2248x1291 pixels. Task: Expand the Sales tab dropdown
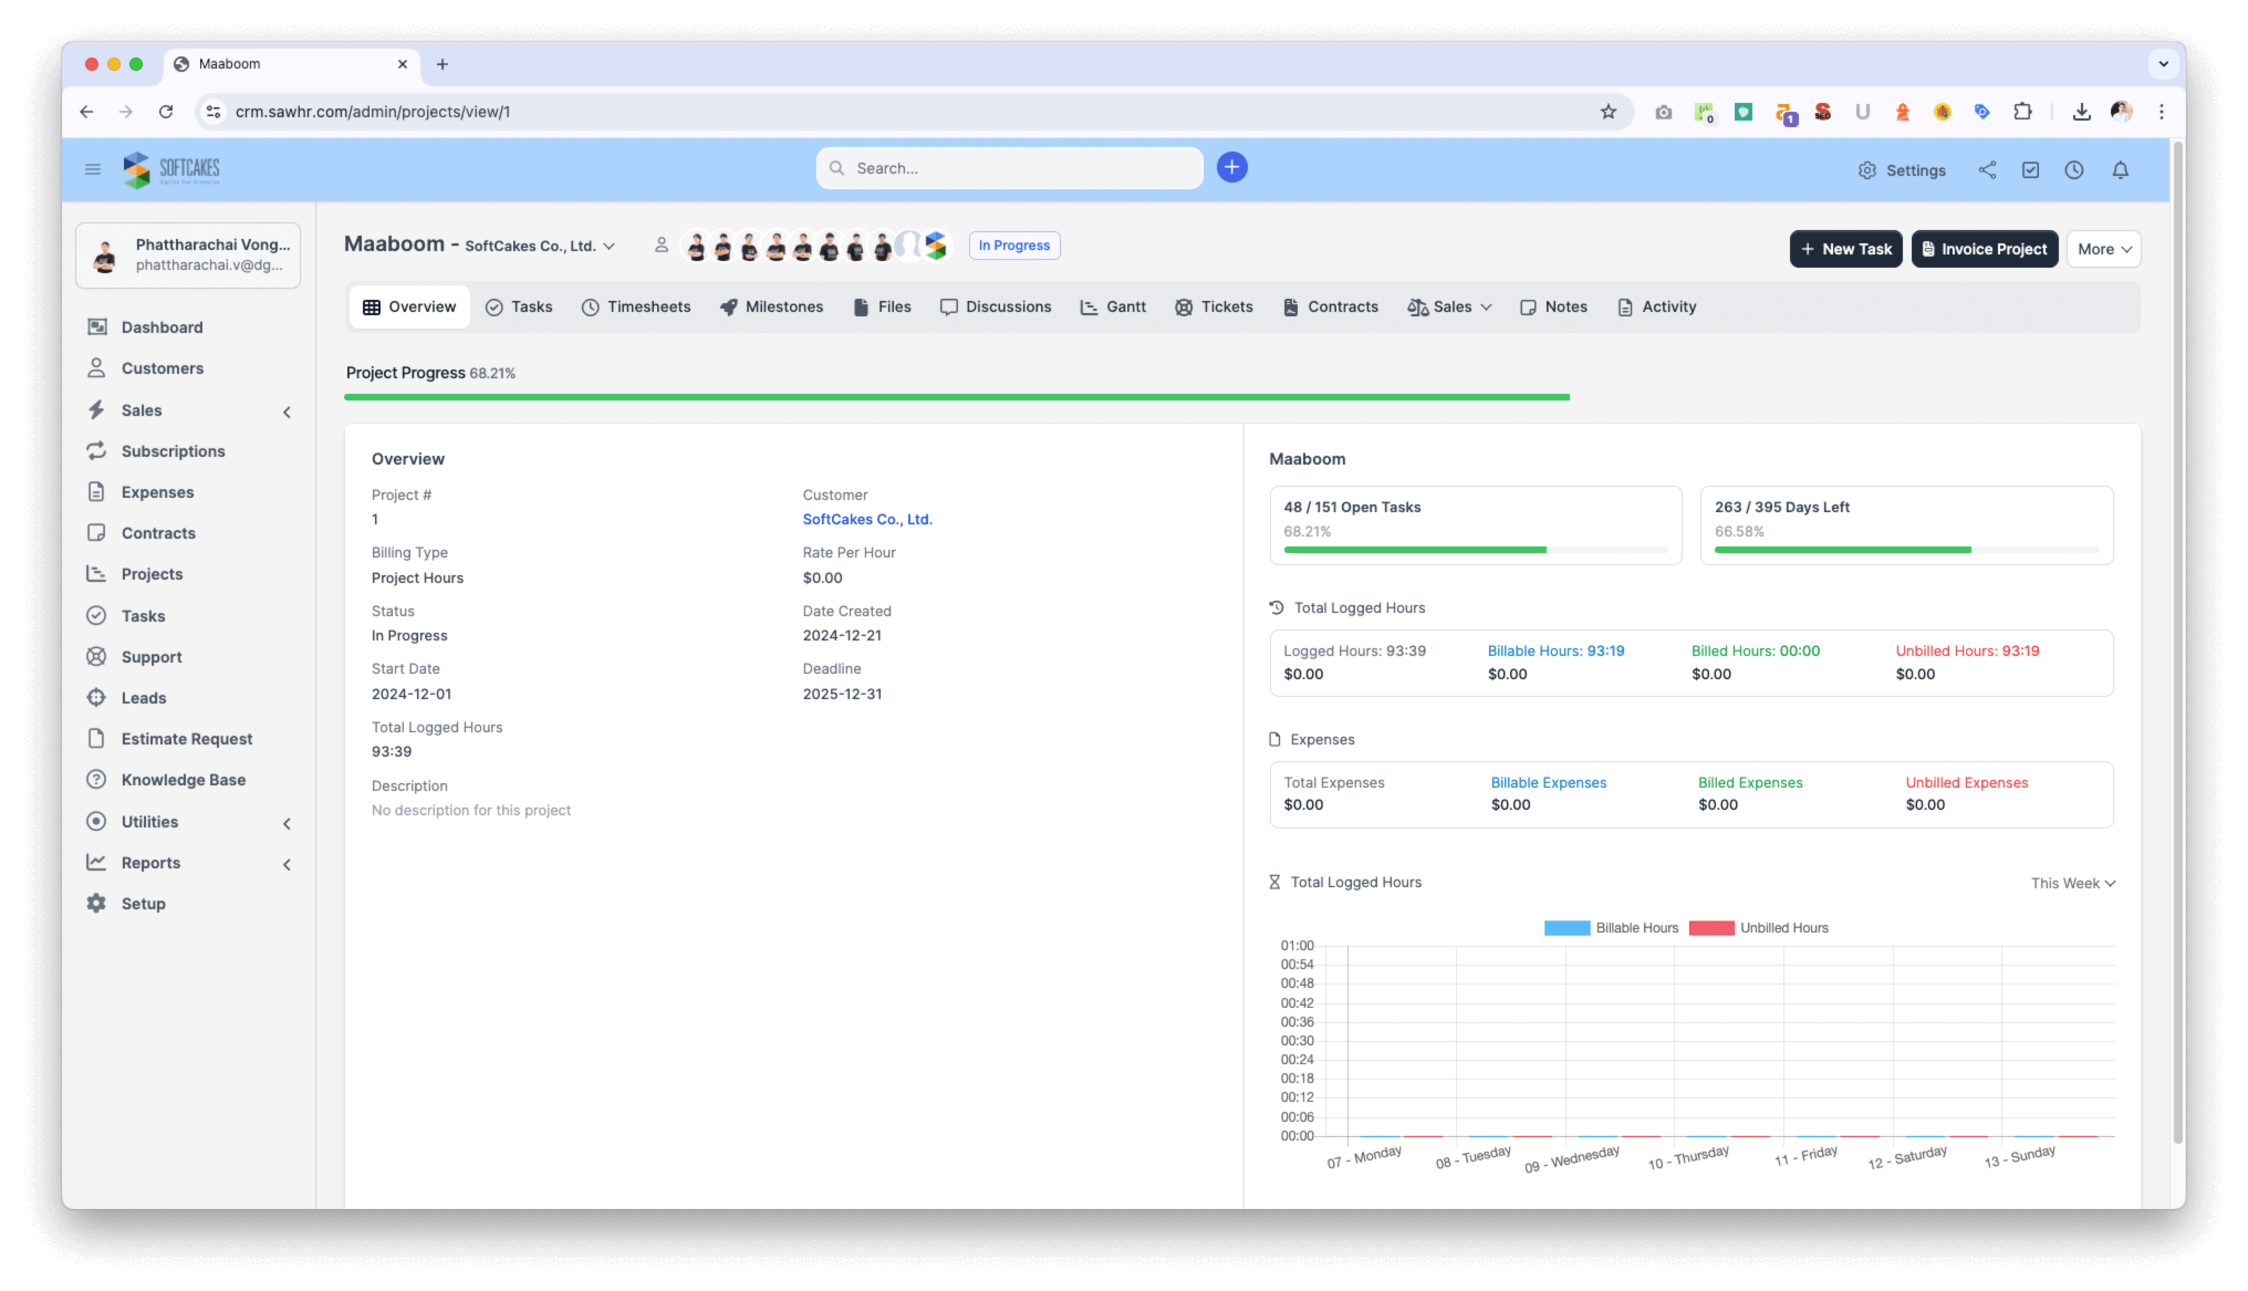coord(1449,307)
